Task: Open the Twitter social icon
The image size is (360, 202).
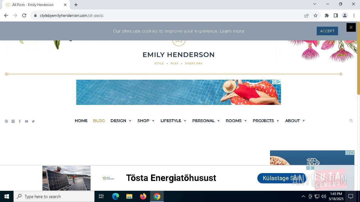Action: 33,121
